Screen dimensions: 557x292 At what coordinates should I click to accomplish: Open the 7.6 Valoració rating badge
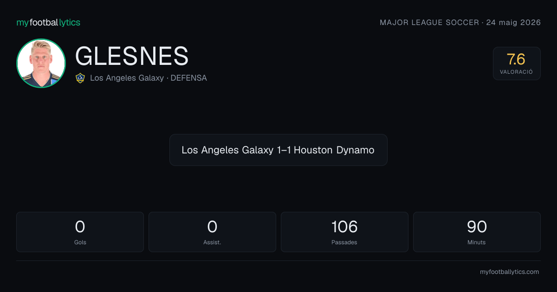(517, 63)
